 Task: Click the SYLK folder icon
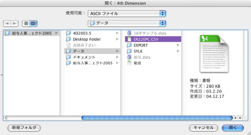(129, 51)
